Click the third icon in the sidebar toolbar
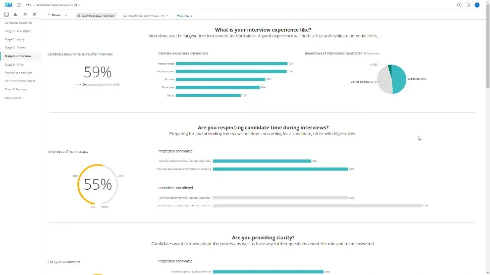The image size is (490, 275). coord(25,15)
